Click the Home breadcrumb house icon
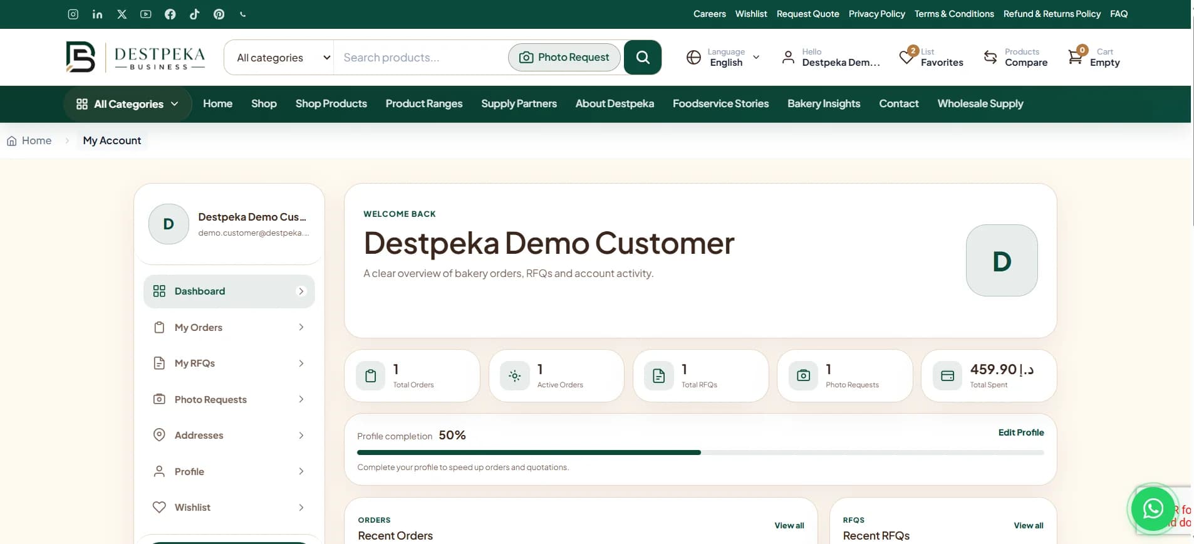The width and height of the screenshot is (1194, 544). pyautogui.click(x=12, y=141)
